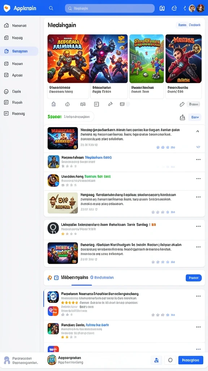
Task: Click the paperclip icon next to Baann
Action: (182, 104)
